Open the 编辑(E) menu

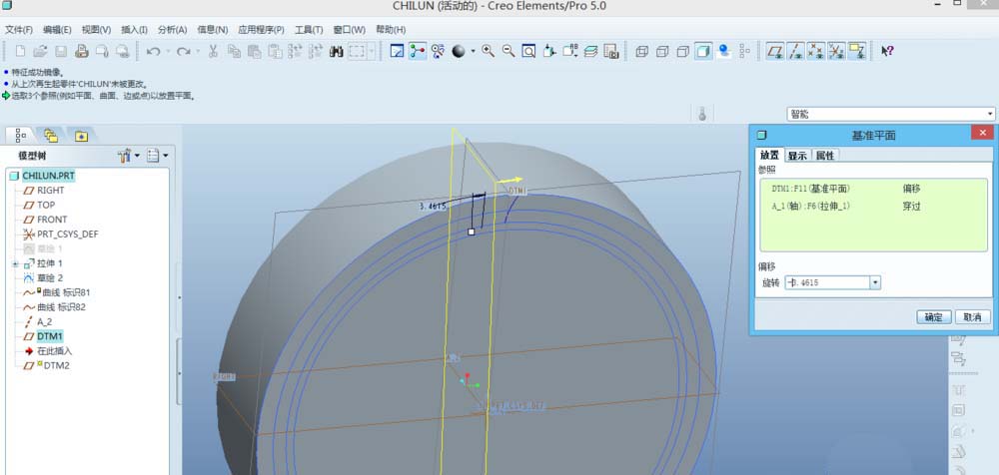point(57,29)
